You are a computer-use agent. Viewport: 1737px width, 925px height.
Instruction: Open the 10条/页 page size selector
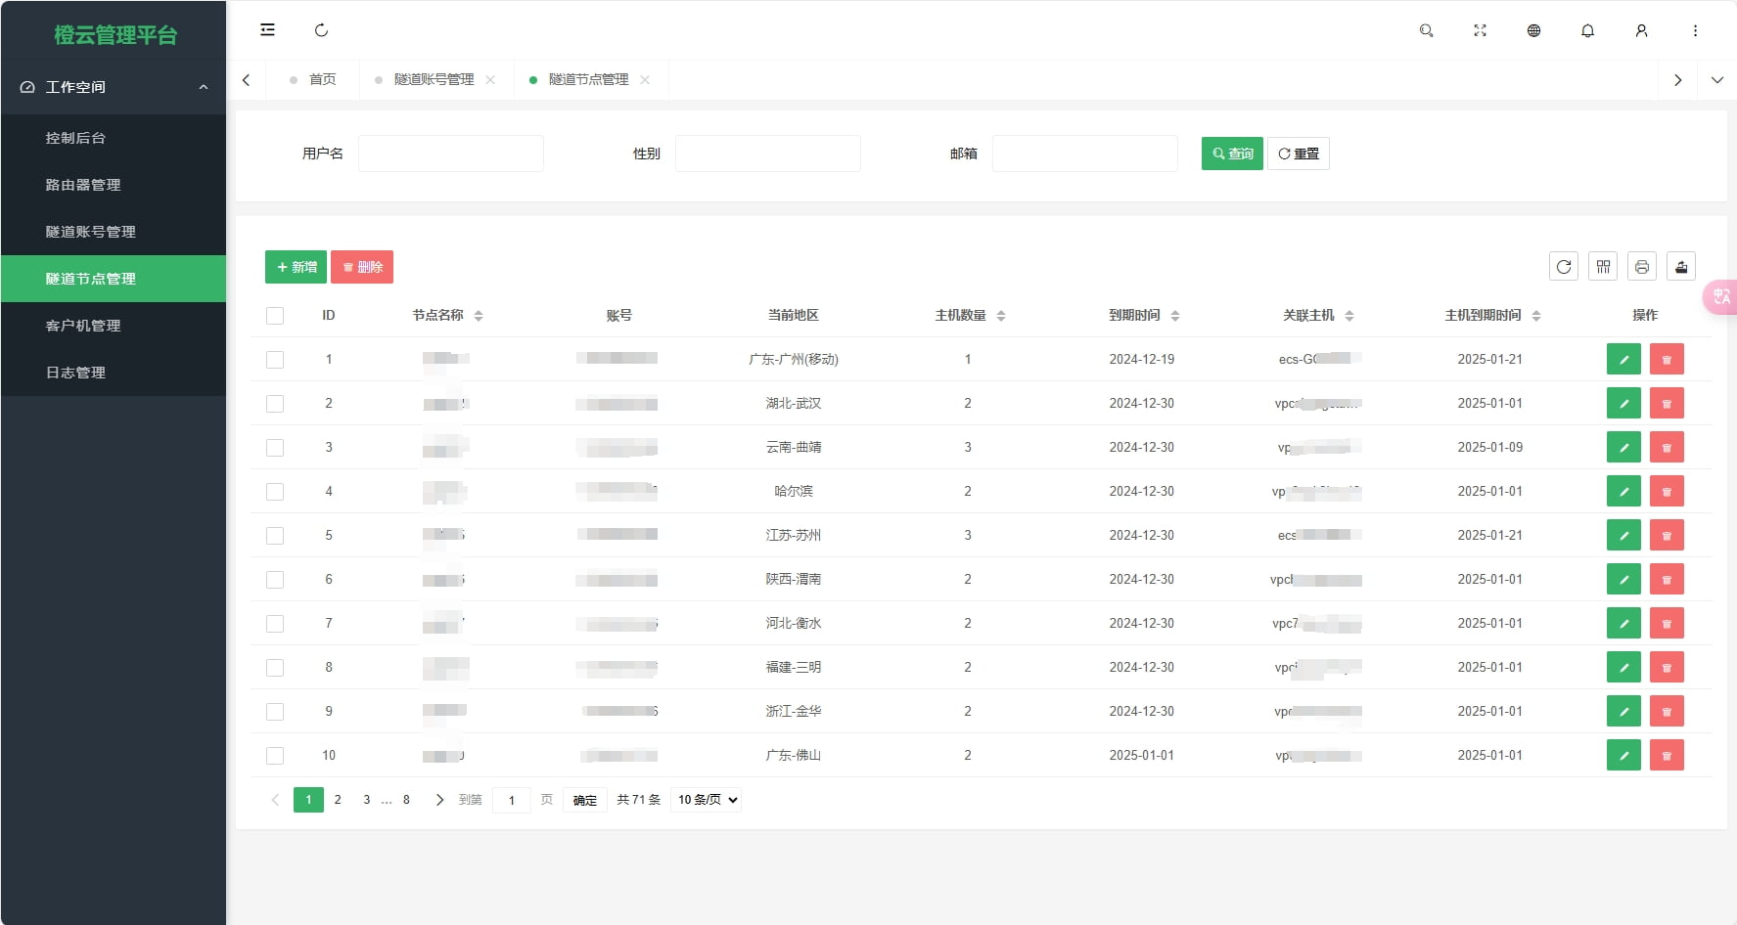[705, 799]
